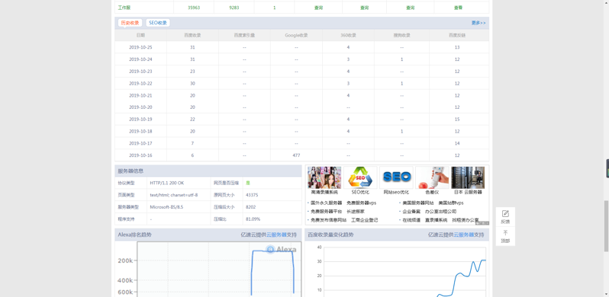The height and width of the screenshot is (297, 609).
Task: Select the 2019-10-24 date cell
Action: pyautogui.click(x=140, y=59)
